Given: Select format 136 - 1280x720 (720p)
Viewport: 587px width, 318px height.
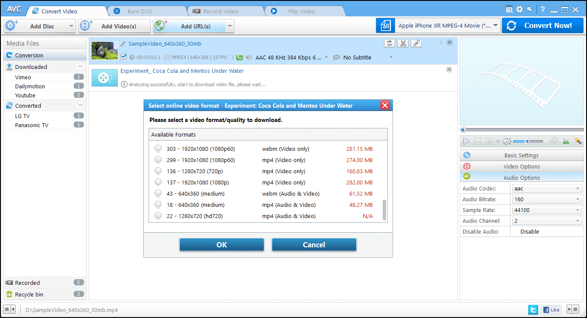Looking at the screenshot, I should point(158,171).
